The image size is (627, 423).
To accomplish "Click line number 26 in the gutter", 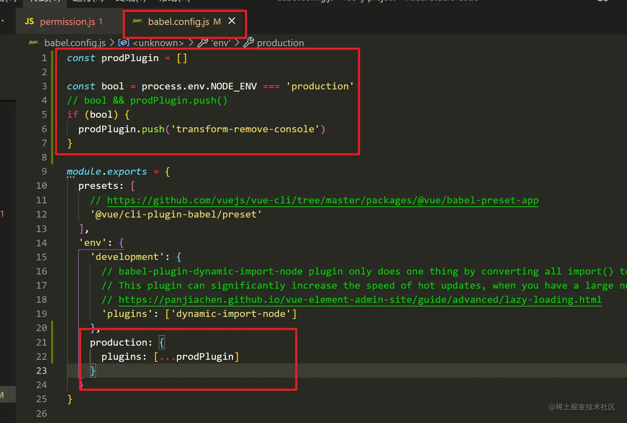I will (x=42, y=413).
